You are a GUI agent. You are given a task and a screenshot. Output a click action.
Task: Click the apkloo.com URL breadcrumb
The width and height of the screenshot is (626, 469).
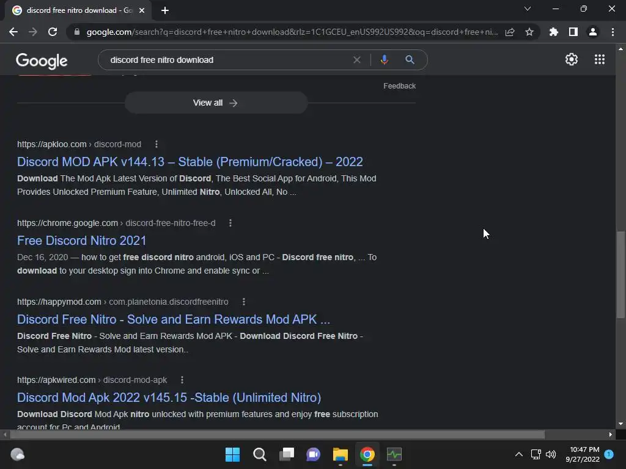pyautogui.click(x=79, y=144)
